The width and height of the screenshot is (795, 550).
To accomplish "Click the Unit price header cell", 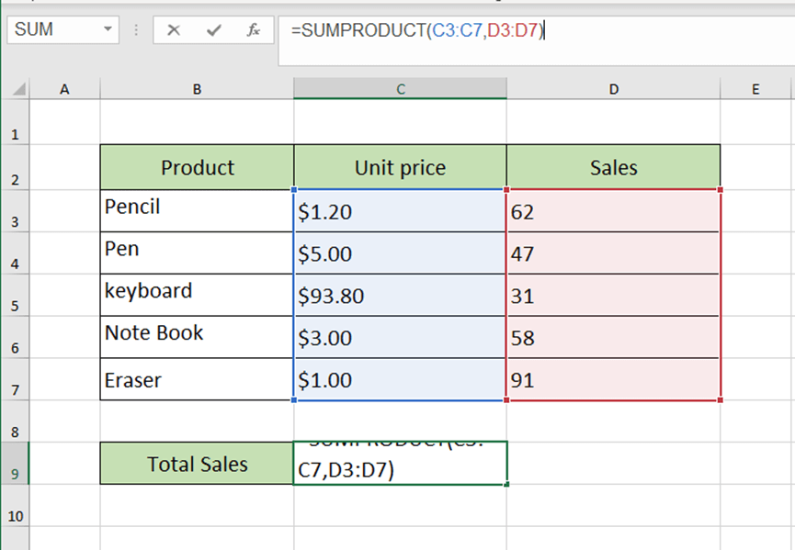I will pos(400,168).
